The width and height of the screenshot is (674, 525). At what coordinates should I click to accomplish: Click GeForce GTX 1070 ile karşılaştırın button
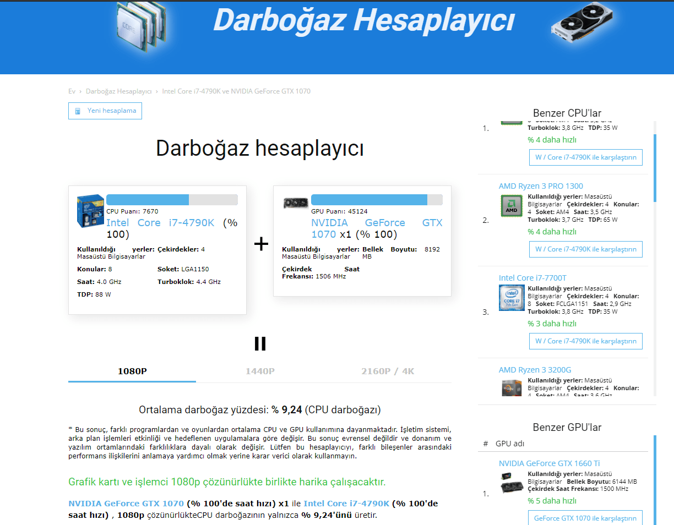click(585, 518)
